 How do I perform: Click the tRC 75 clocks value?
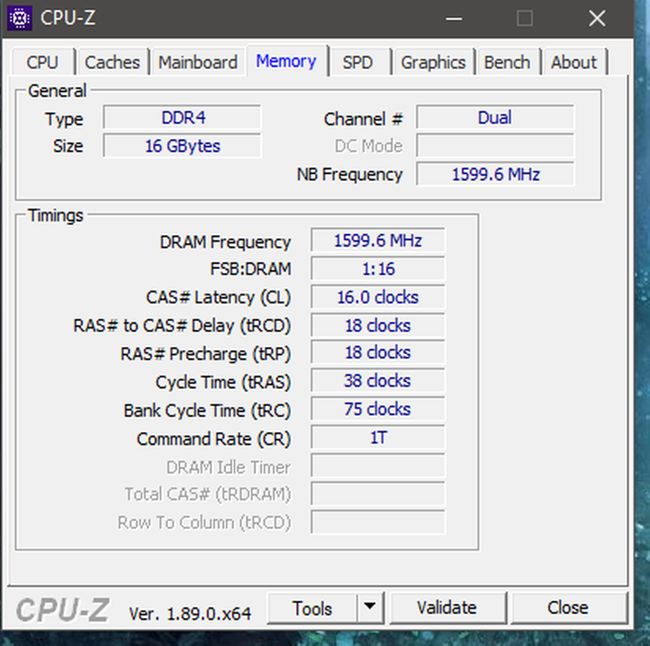pos(378,409)
